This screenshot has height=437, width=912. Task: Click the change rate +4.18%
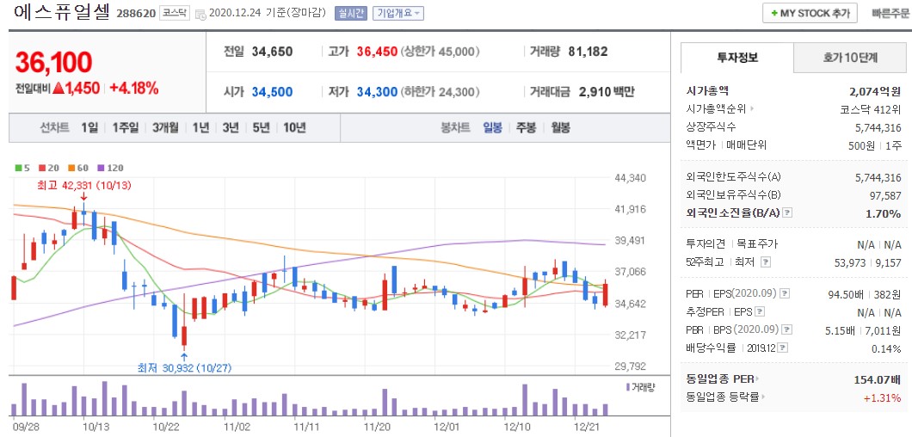[x=133, y=89]
